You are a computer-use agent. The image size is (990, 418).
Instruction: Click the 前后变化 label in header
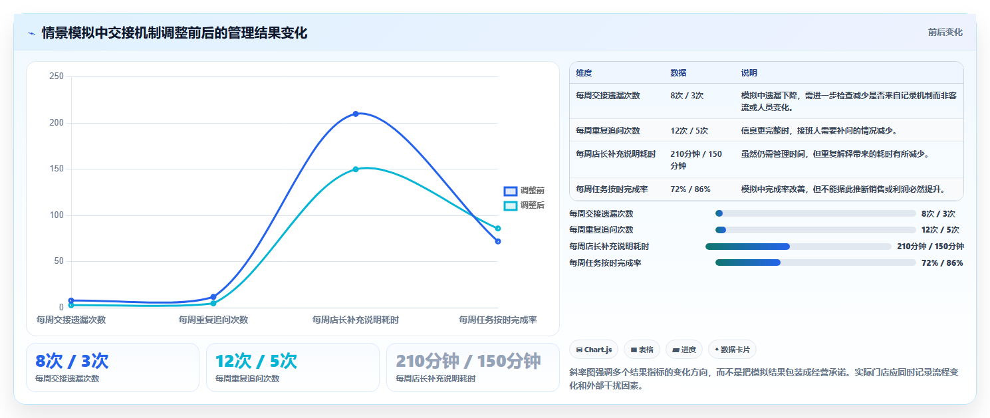point(945,33)
